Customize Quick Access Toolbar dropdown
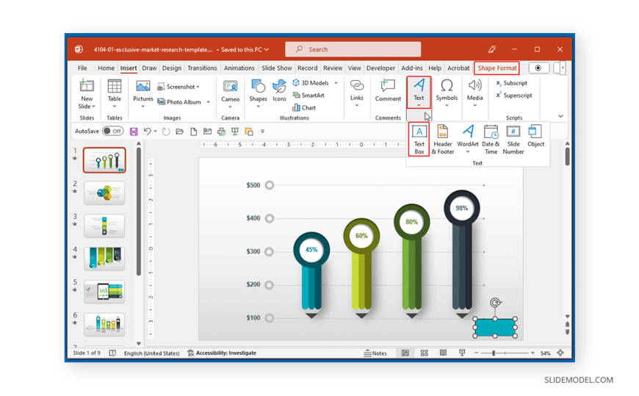 (x=262, y=132)
